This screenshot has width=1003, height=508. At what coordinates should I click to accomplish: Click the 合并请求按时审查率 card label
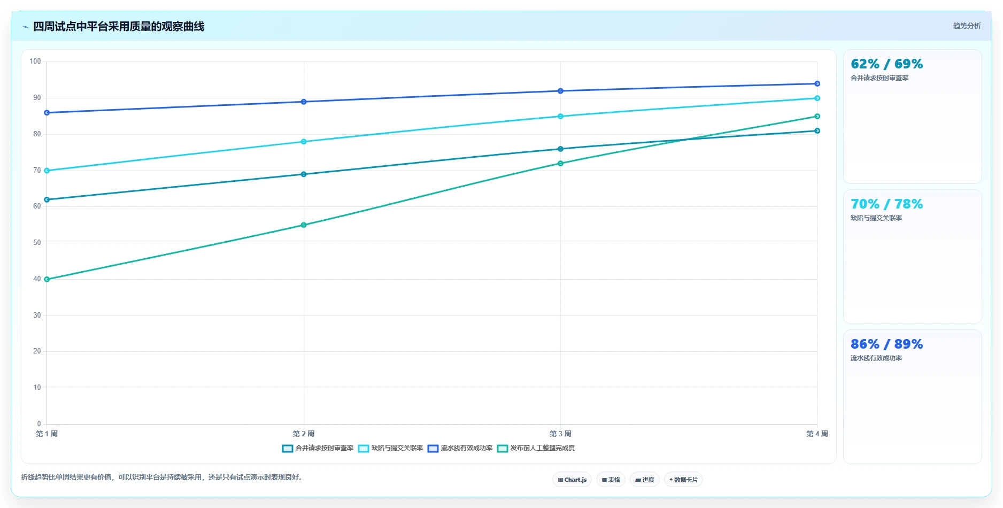pyautogui.click(x=879, y=78)
